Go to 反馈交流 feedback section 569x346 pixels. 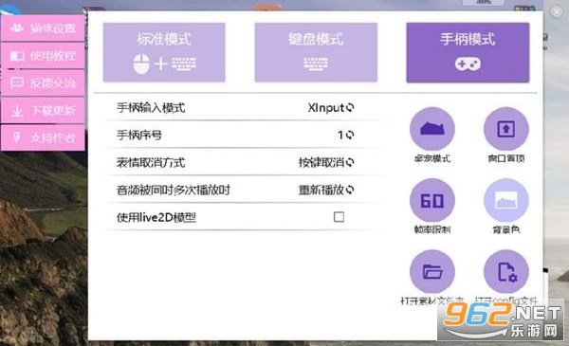click(x=43, y=82)
